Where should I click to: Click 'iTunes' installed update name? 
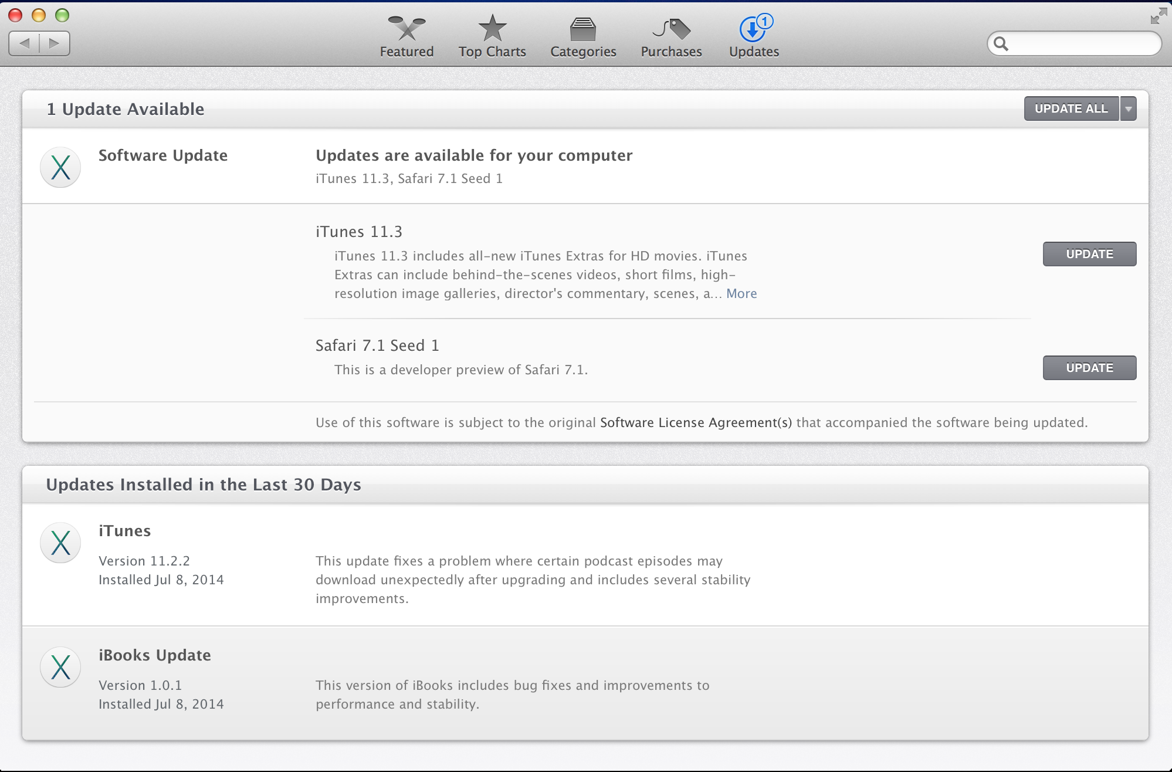(125, 531)
